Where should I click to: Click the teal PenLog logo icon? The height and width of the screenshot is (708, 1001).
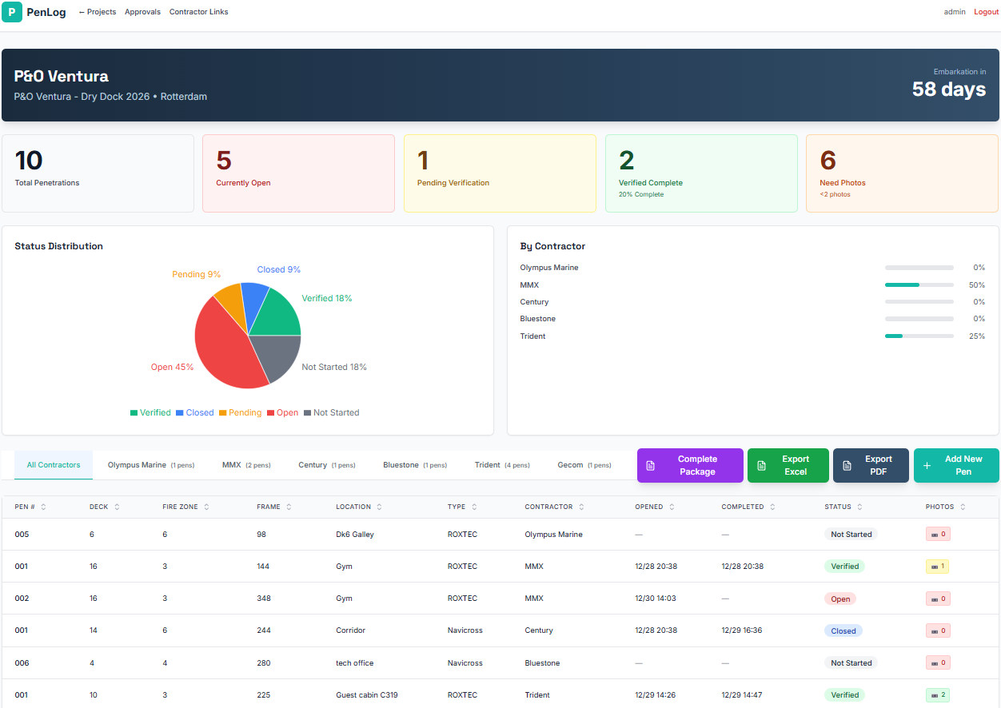12,12
